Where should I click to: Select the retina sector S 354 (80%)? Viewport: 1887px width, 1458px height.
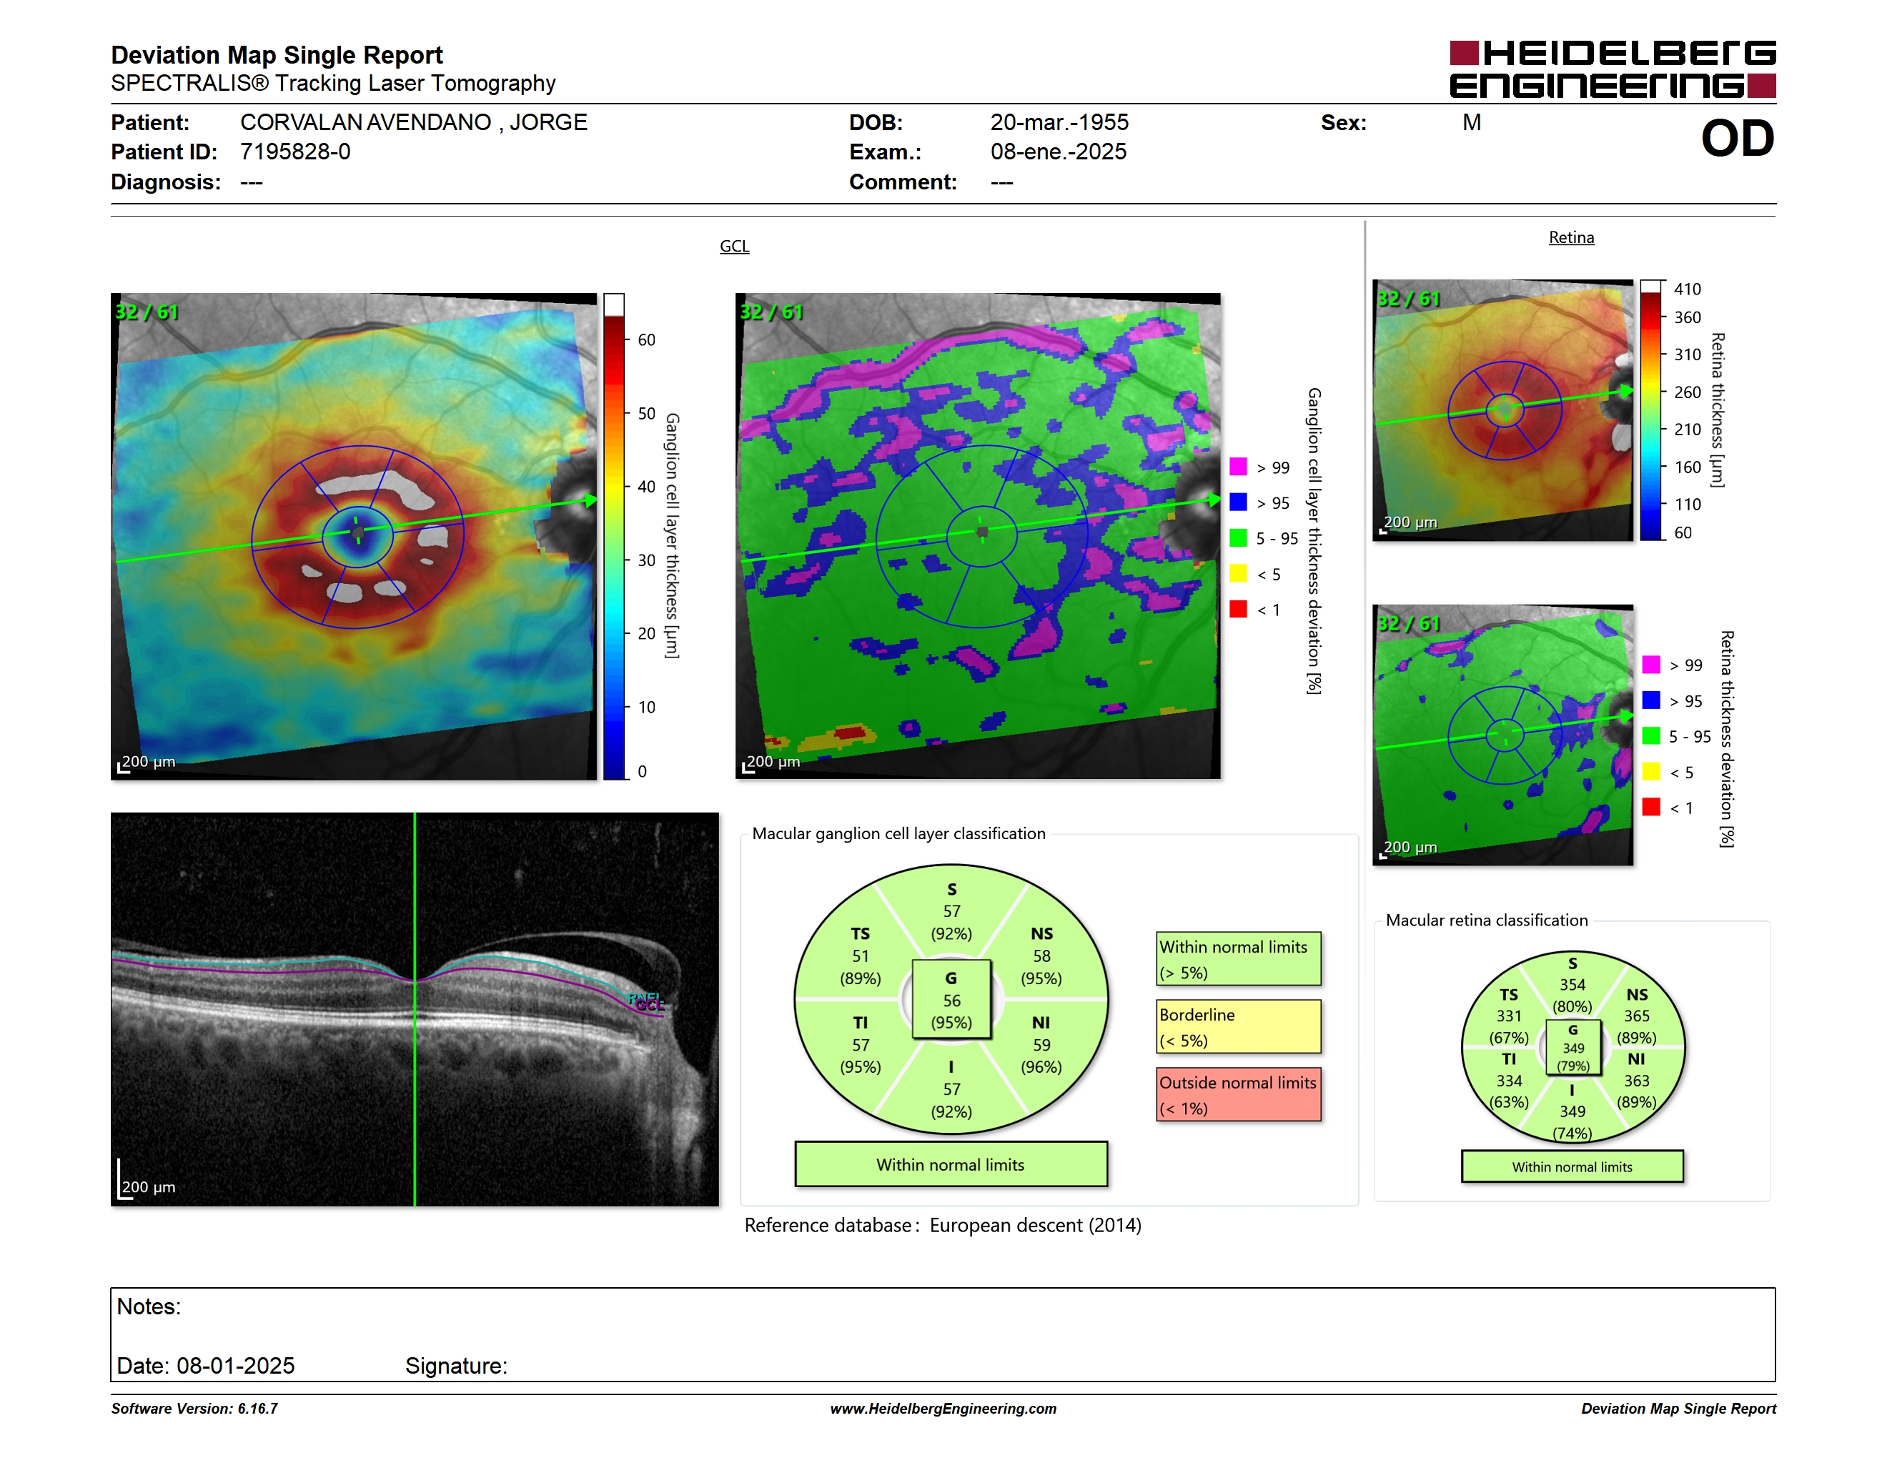(x=1572, y=985)
